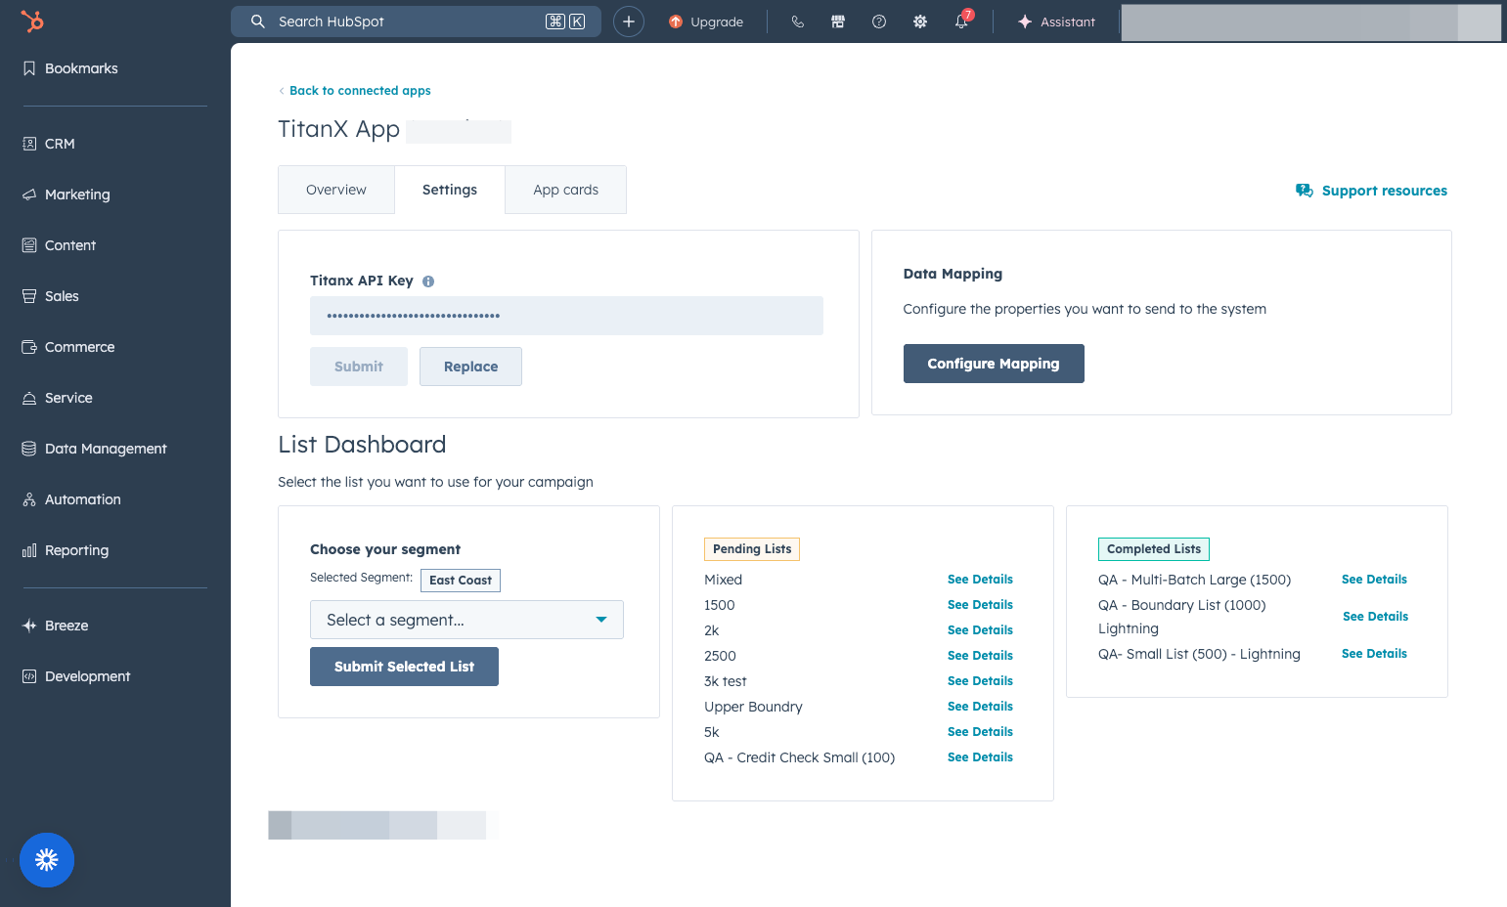Open the create new plus button

point(629,22)
